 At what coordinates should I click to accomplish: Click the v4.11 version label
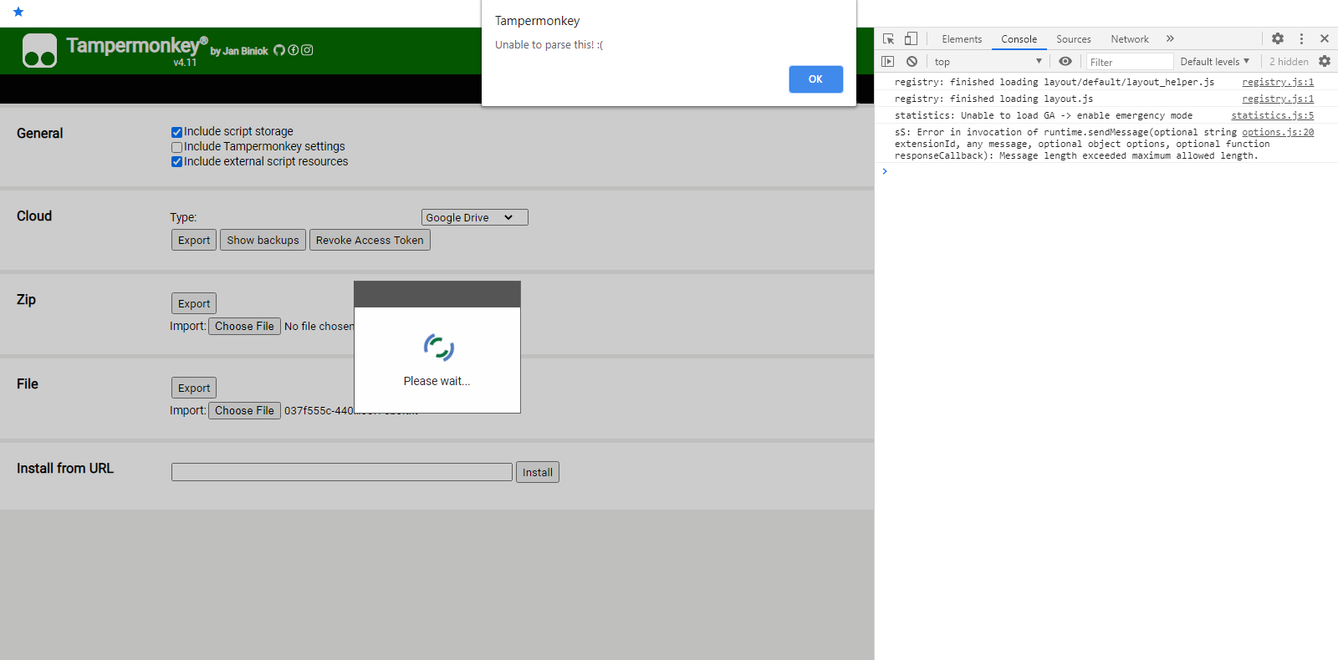(x=185, y=63)
